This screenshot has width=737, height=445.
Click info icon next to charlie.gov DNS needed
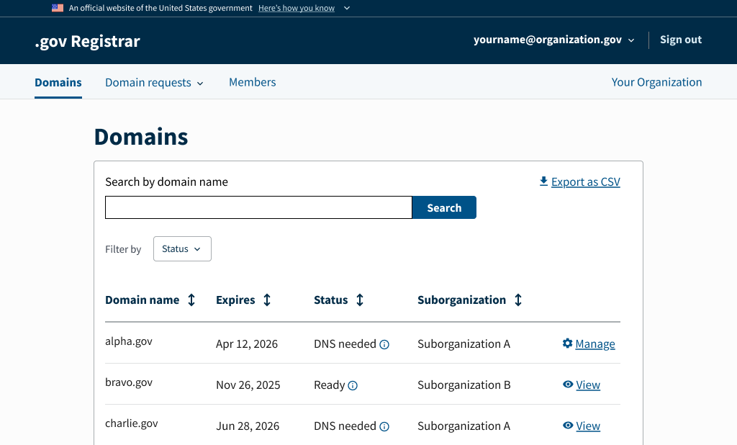coord(384,427)
